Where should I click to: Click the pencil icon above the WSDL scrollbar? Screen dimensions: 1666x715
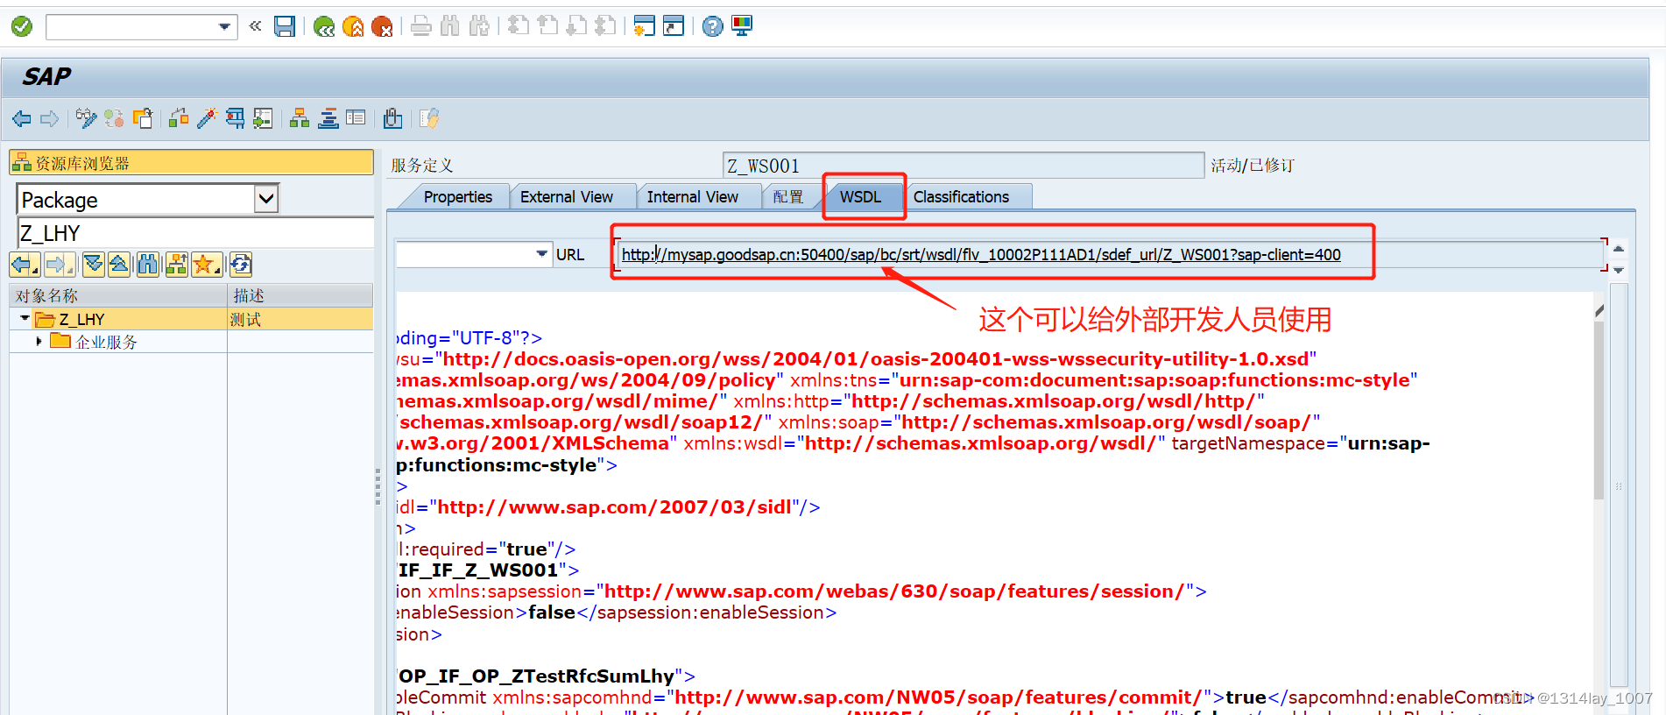[x=1599, y=309]
